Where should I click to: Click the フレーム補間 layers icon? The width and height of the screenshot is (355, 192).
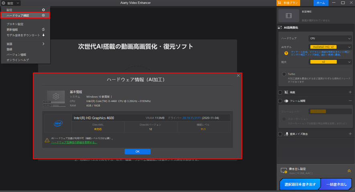286,101
